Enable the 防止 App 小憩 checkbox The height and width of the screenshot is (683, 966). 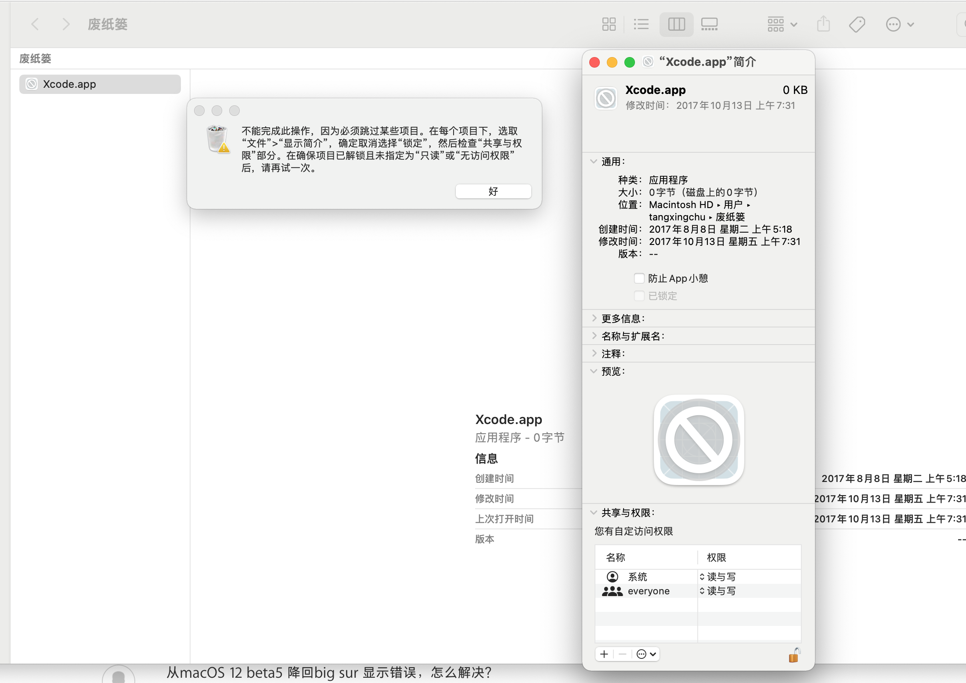pos(639,278)
